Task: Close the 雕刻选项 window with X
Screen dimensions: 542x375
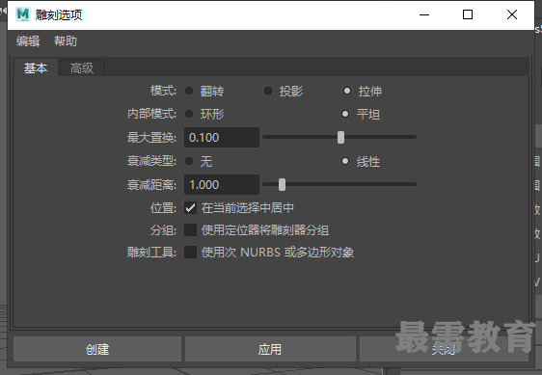Action: pyautogui.click(x=512, y=14)
